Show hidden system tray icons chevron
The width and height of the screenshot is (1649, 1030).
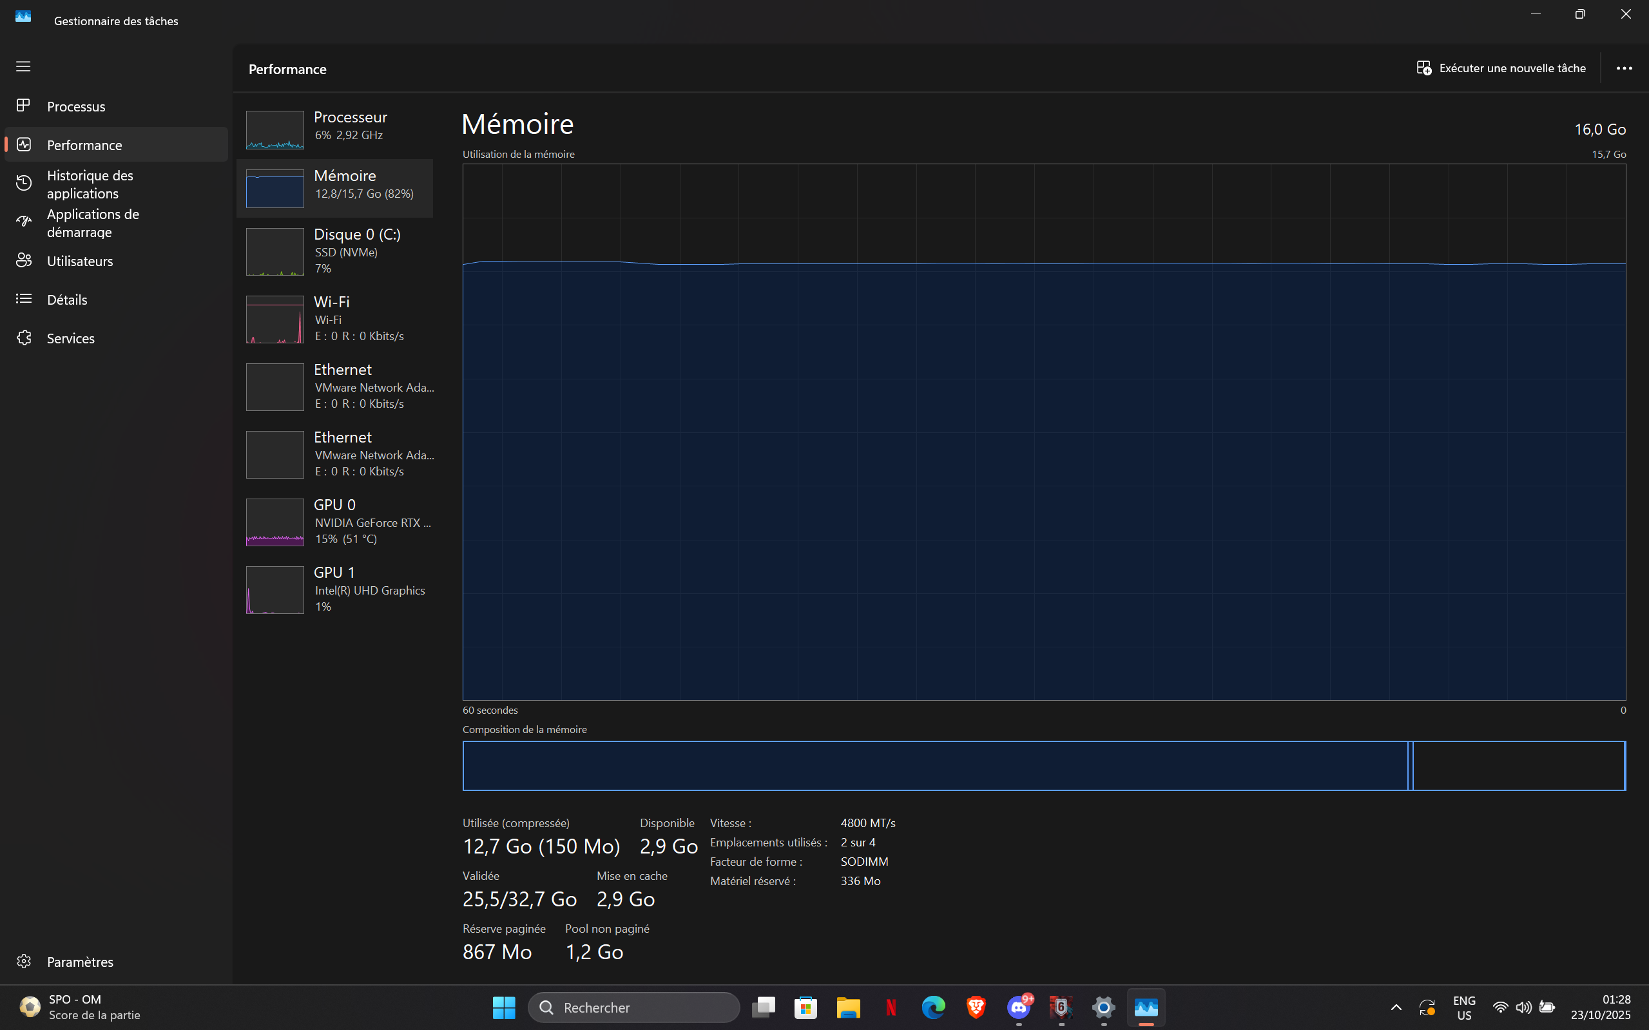tap(1396, 1007)
